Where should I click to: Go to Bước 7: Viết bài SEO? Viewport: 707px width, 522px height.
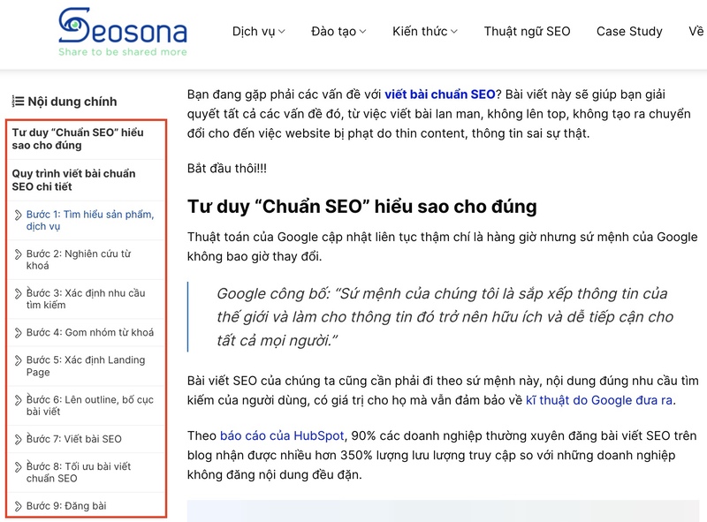pos(74,439)
